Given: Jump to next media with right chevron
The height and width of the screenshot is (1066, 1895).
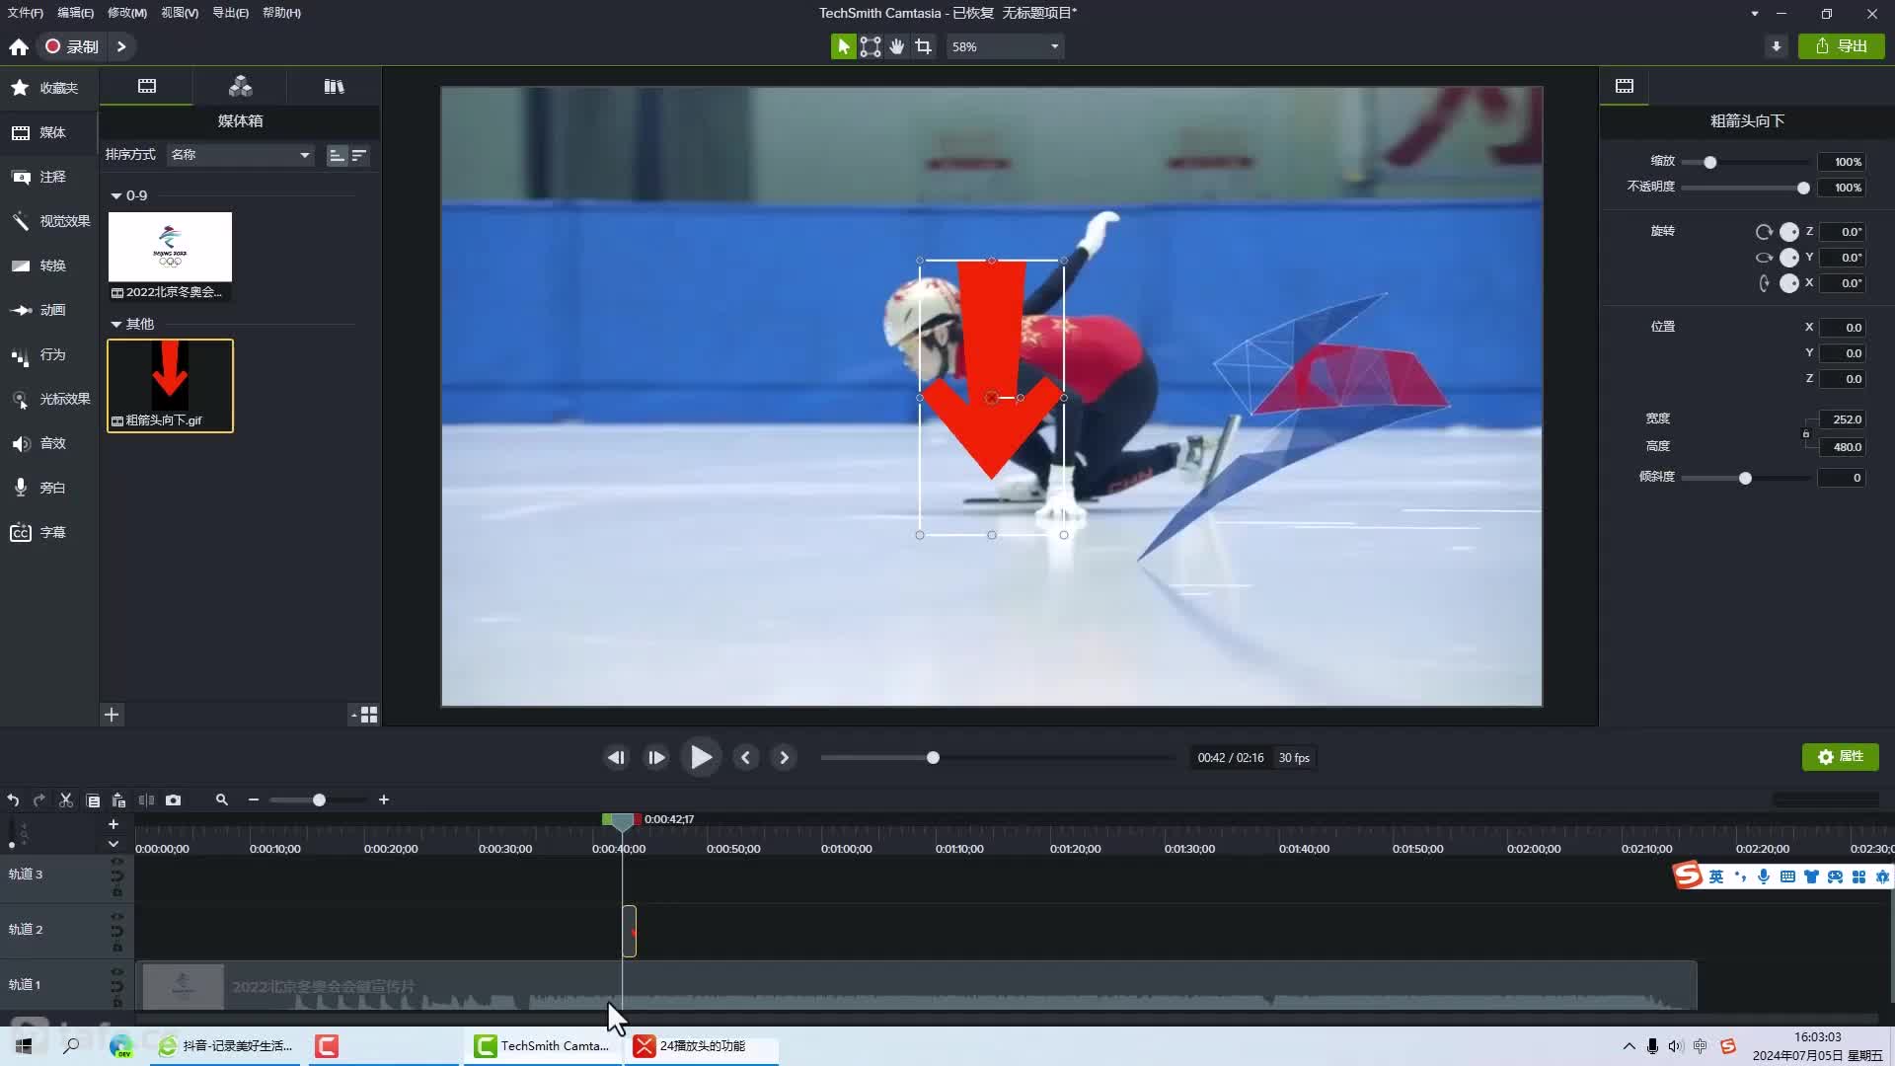Looking at the screenshot, I should tap(784, 758).
